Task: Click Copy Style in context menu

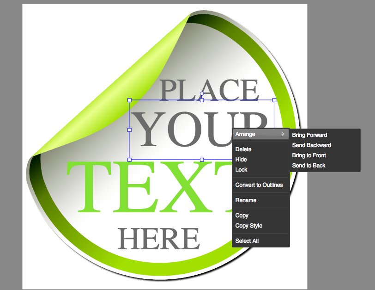Action: [x=248, y=226]
